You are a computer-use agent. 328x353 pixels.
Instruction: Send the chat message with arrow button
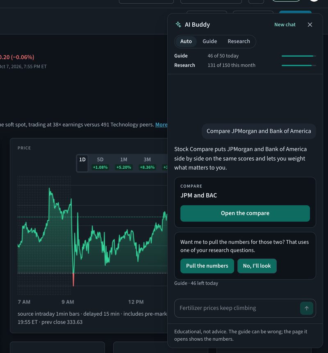point(306,308)
